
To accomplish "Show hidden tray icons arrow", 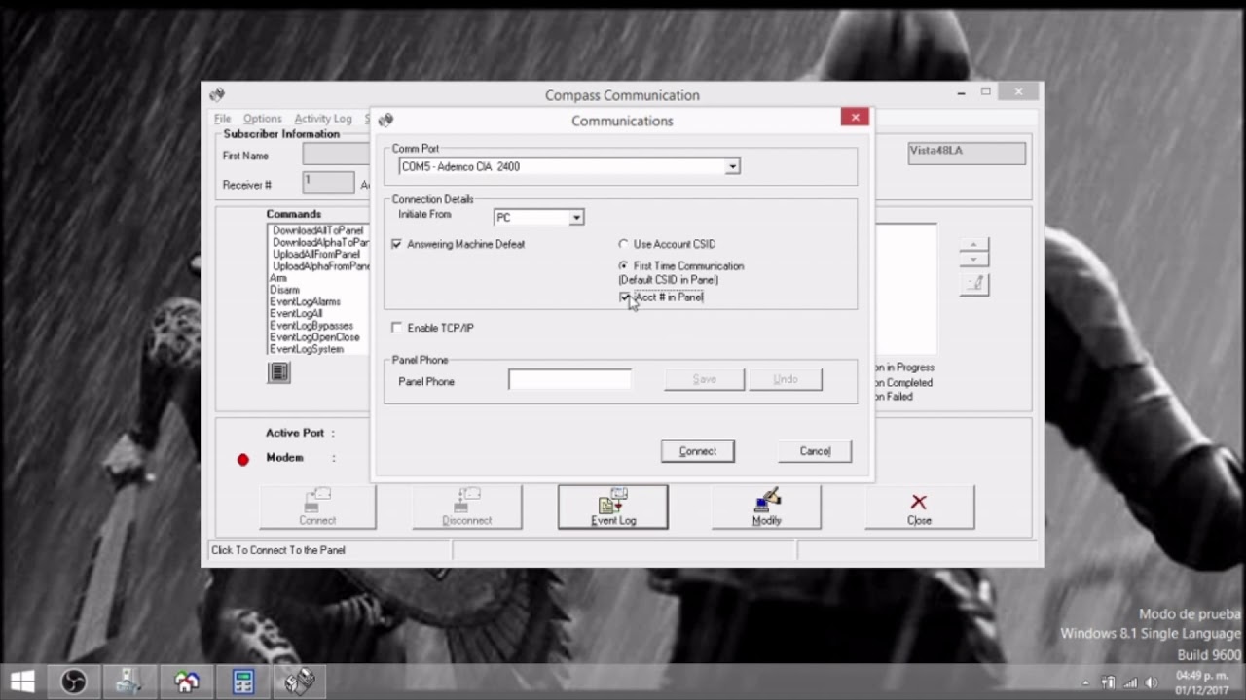I will click(x=1086, y=682).
